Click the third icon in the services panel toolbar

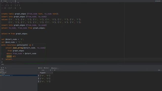click(6, 68)
